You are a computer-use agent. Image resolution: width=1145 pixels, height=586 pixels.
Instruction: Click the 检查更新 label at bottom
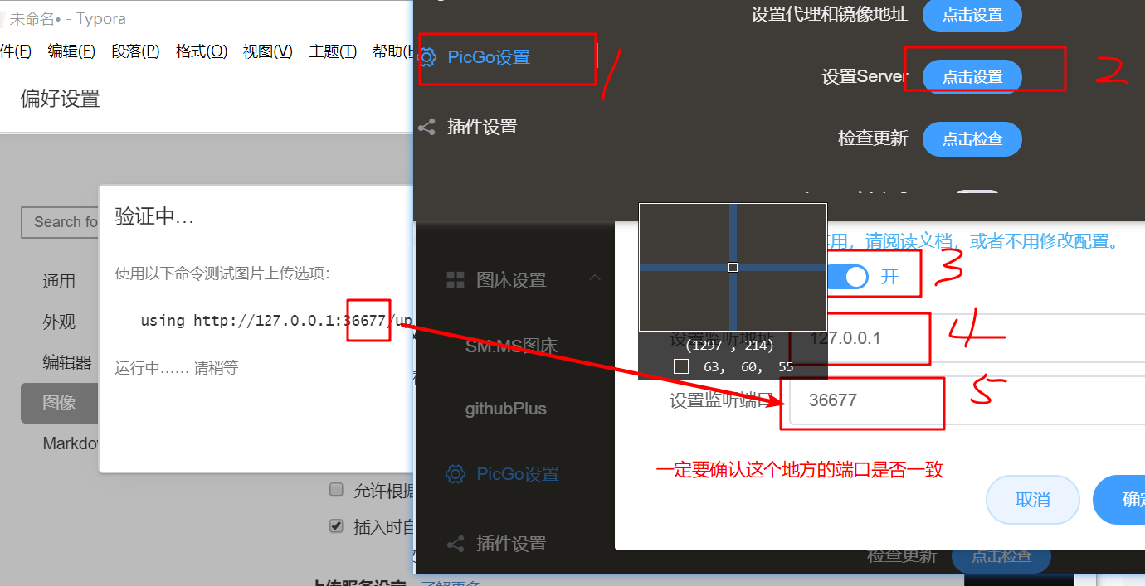tap(902, 556)
